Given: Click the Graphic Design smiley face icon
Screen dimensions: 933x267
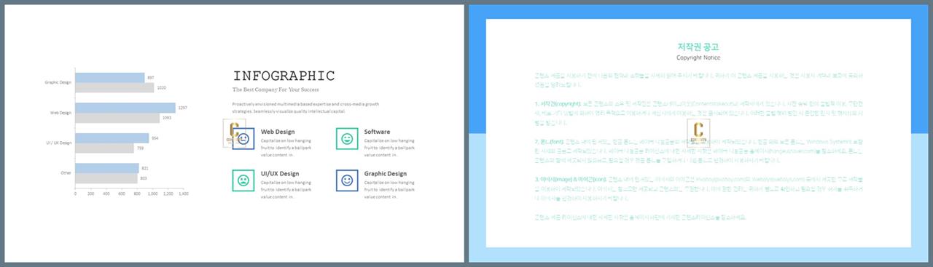Looking at the screenshot, I should tap(347, 180).
